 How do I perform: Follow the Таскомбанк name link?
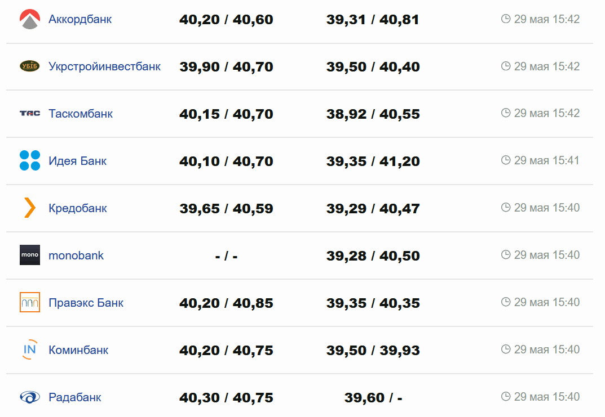pos(81,114)
